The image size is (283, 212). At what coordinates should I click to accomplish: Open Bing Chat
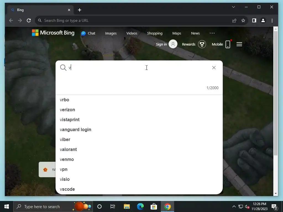tap(88, 33)
